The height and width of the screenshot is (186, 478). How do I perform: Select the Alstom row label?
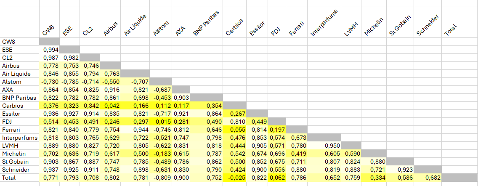tap(20, 81)
